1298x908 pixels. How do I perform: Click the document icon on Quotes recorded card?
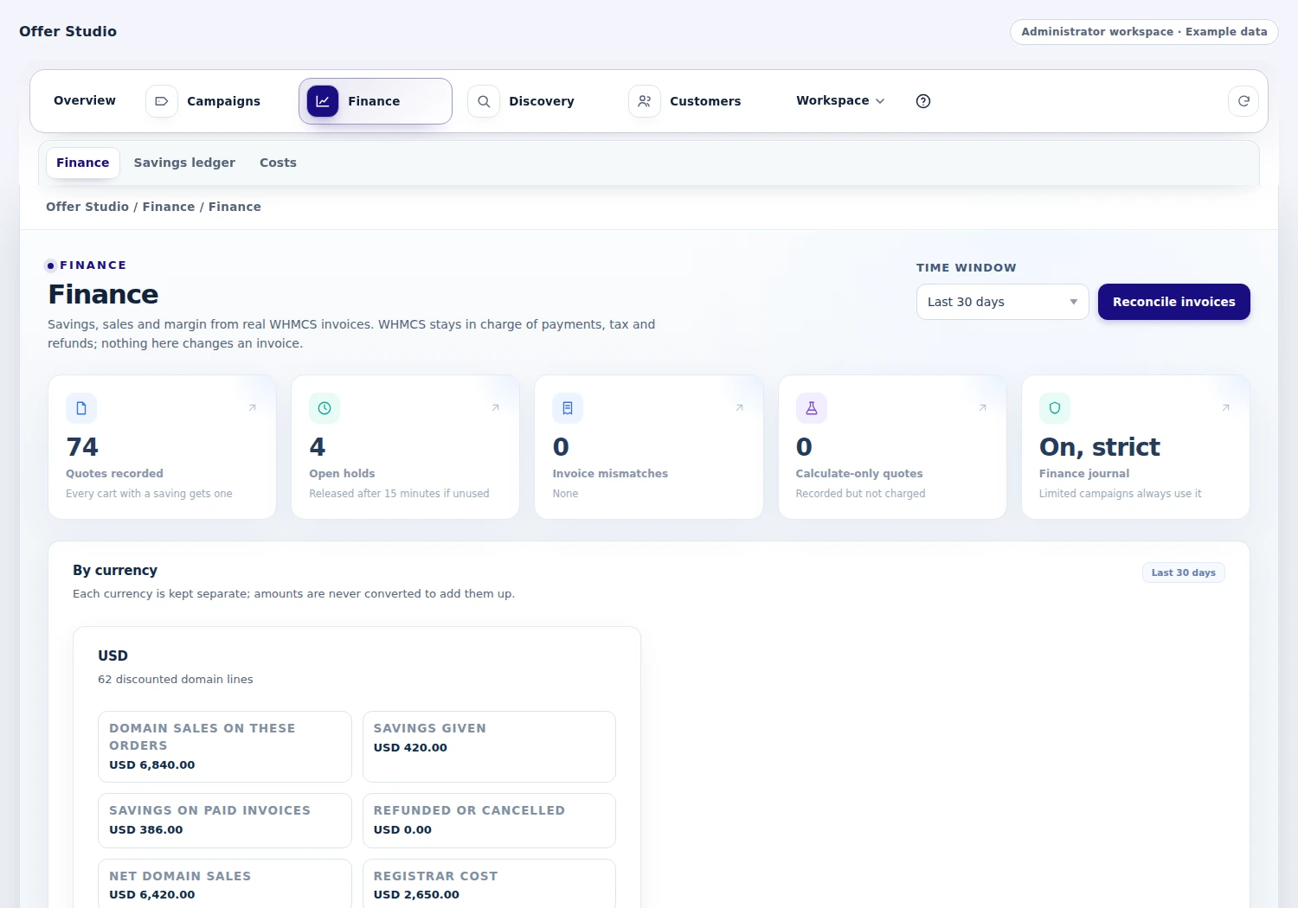pyautogui.click(x=81, y=408)
